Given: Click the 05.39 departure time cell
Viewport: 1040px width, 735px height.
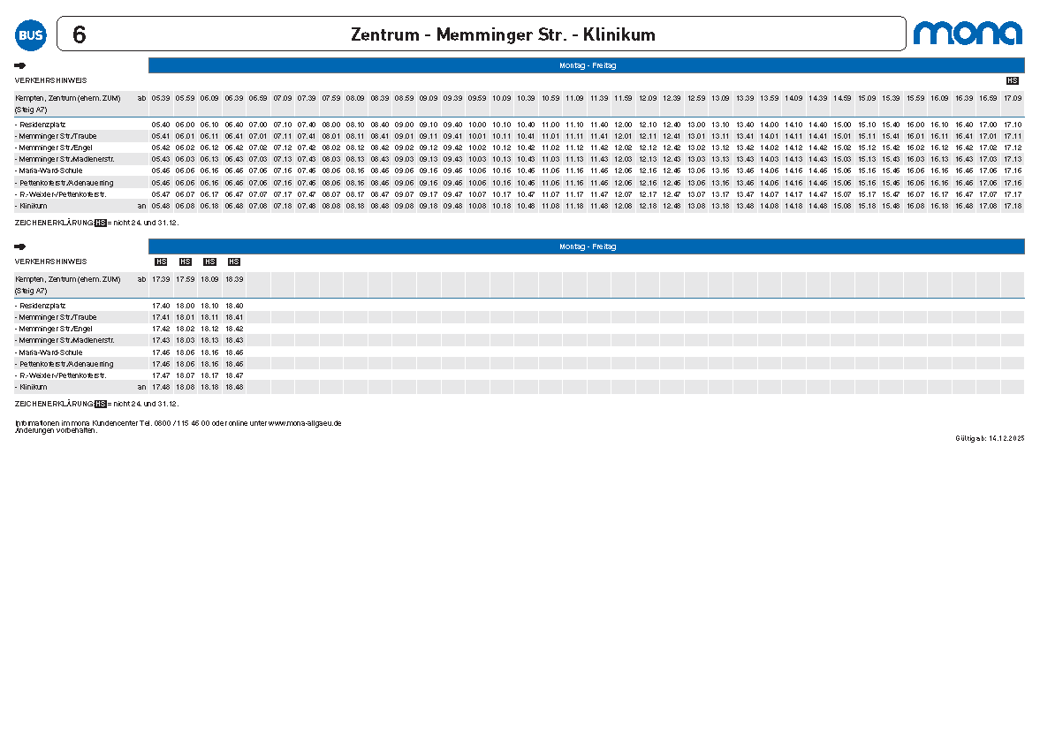Looking at the screenshot, I should click(x=161, y=98).
